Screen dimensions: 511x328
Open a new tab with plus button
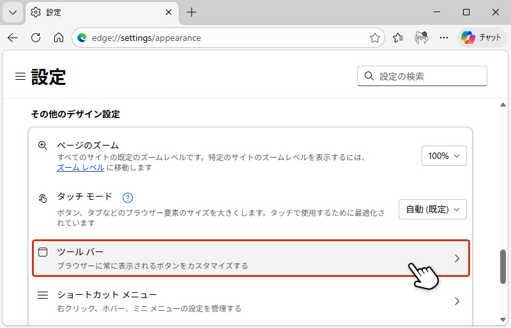(192, 12)
